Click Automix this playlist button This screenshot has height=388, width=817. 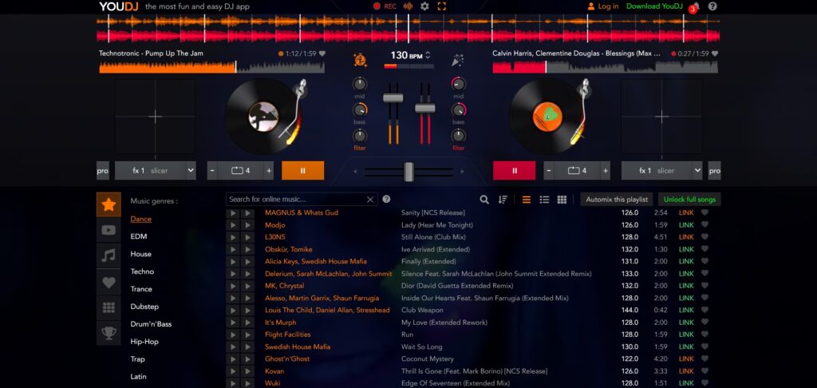coord(616,200)
